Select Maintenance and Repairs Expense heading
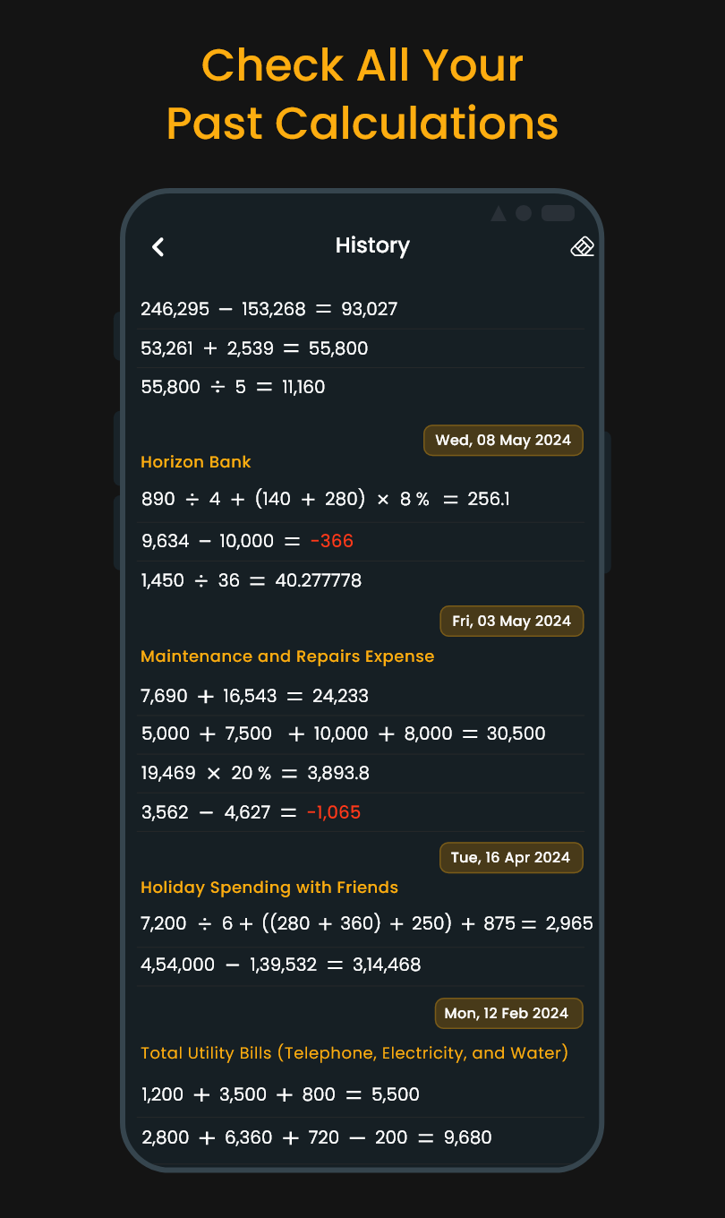This screenshot has height=1218, width=725. [287, 656]
